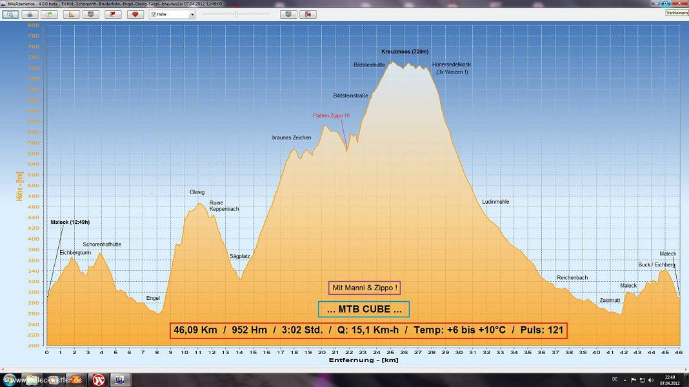Viewport: 689px width, 387px height.
Task: Click the magnifier zoom tool in toolbar
Action: (x=10, y=14)
